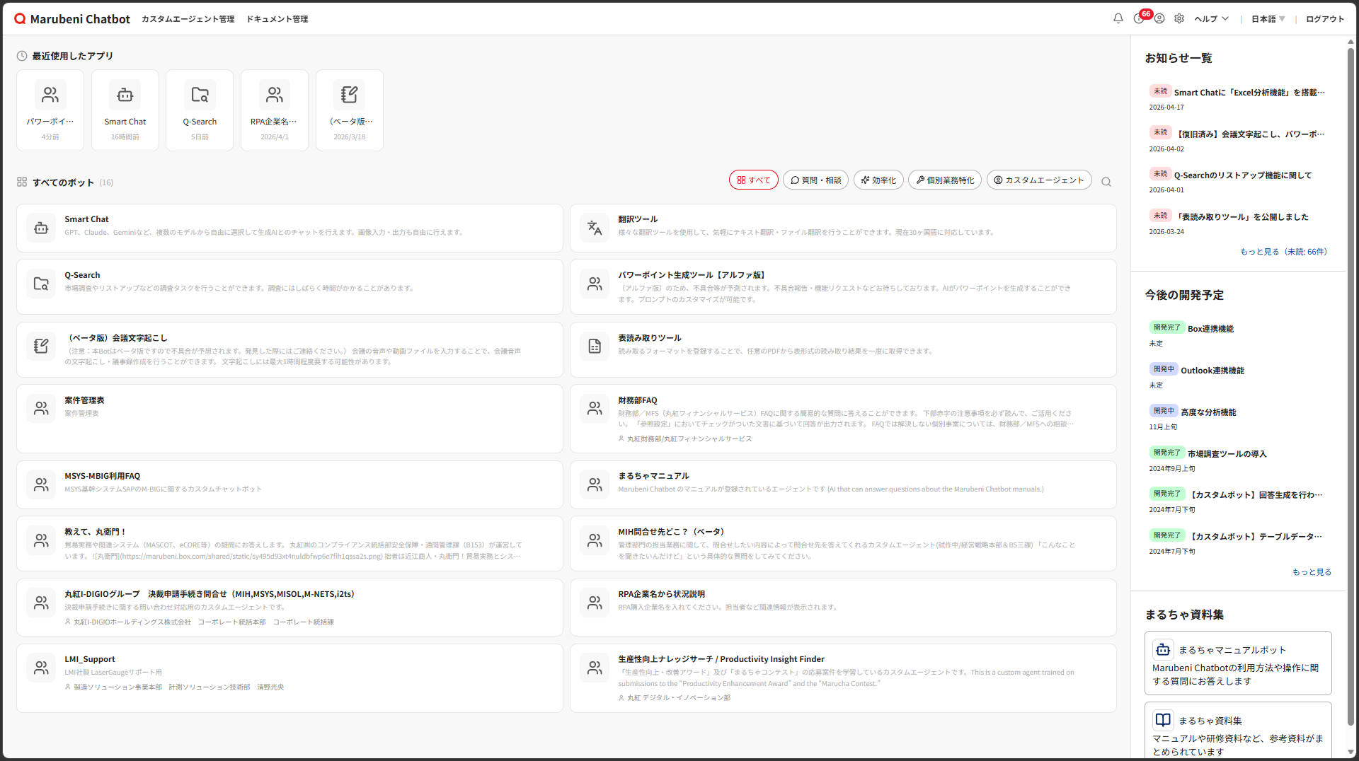The height and width of the screenshot is (761, 1359).
Task: Open カスタムエージェント管理 in top navigation
Action: [188, 19]
